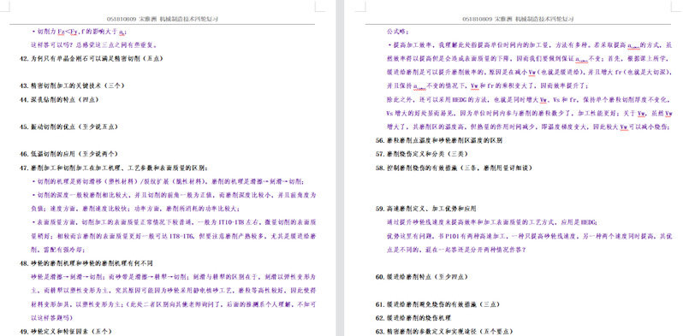Screen dimensions: 683x336
Task: Click the text 公式略 on right page
Action: [x=397, y=32]
